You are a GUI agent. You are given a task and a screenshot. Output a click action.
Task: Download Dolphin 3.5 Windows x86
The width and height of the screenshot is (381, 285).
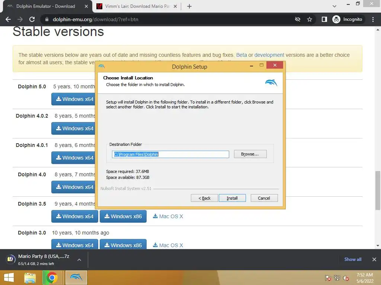point(123,216)
